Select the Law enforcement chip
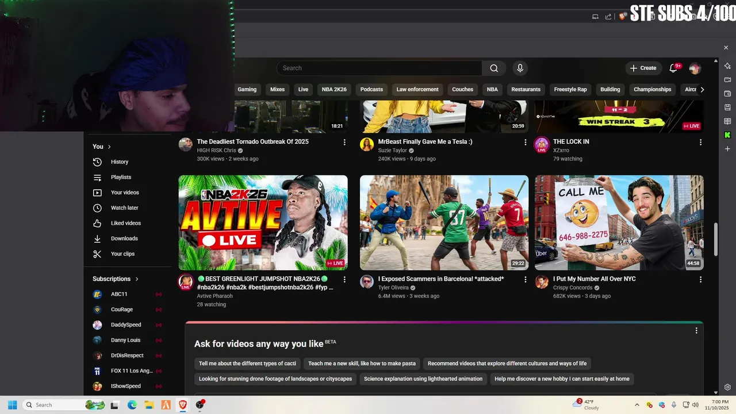 tap(417, 90)
